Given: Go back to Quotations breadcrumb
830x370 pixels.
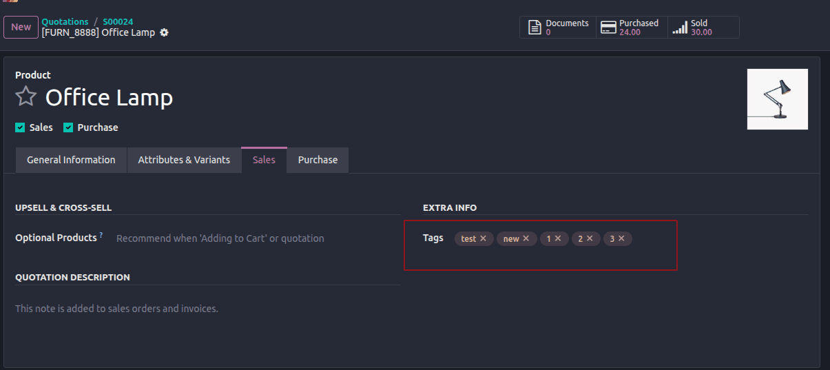Looking at the screenshot, I should (x=65, y=22).
